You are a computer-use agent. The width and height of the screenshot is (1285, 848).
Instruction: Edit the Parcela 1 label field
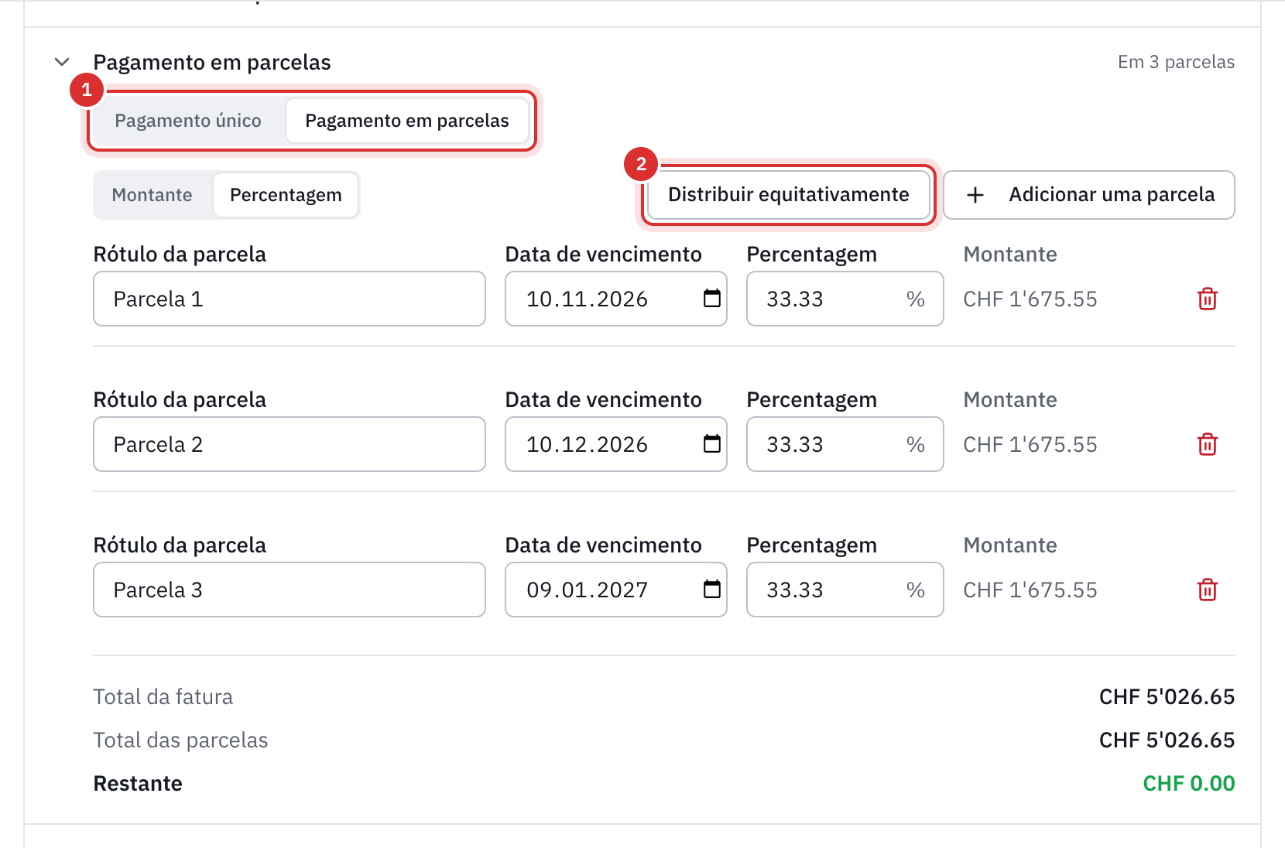coord(290,299)
